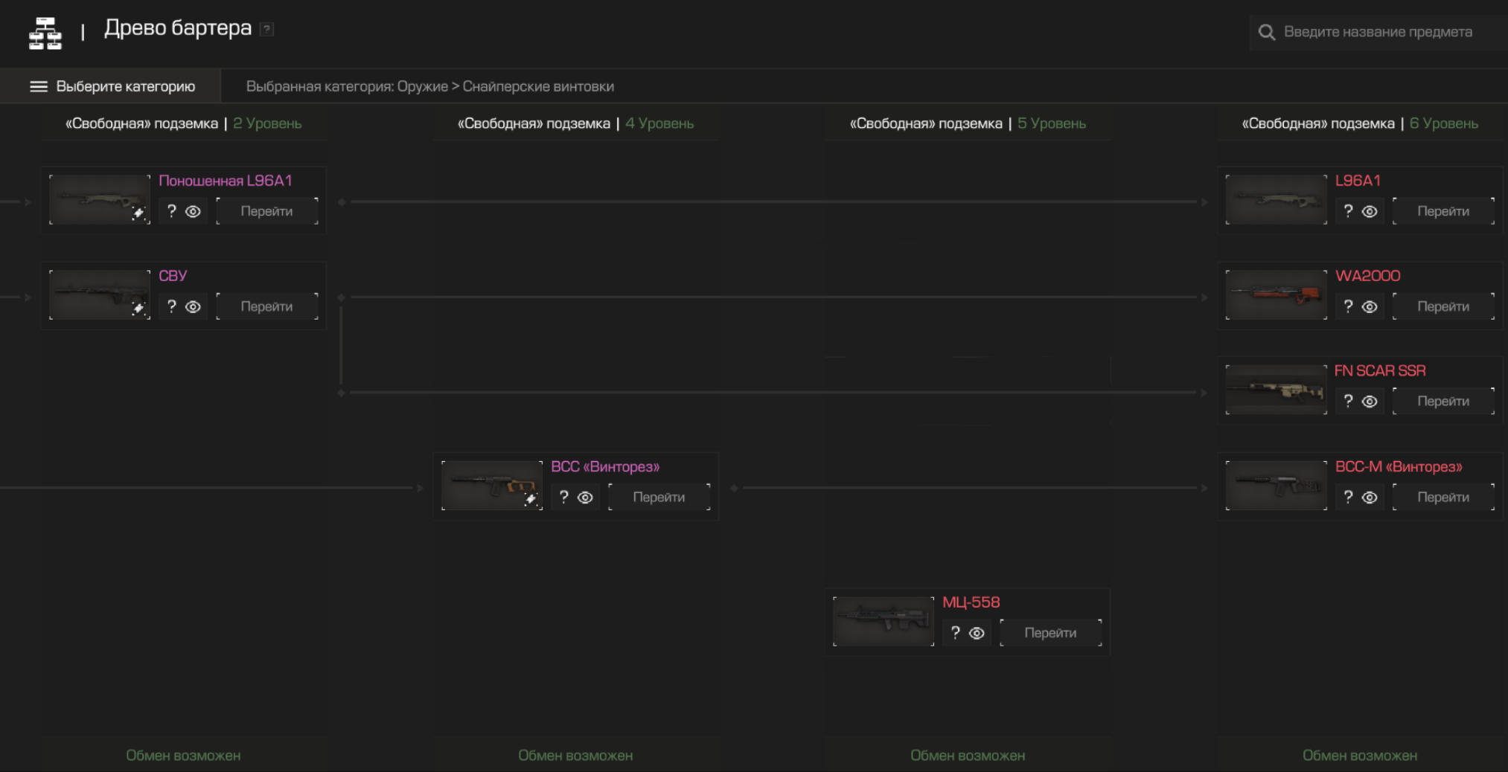
Task: Click question mark info for МЦ-558
Action: [956, 632]
